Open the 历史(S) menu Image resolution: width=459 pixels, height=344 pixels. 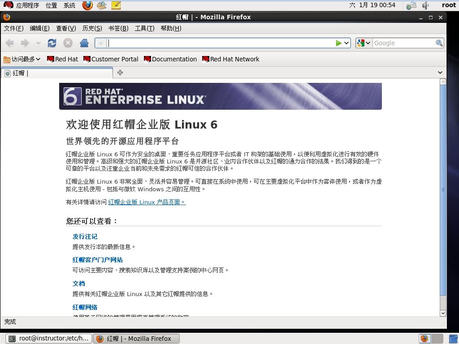(x=92, y=28)
